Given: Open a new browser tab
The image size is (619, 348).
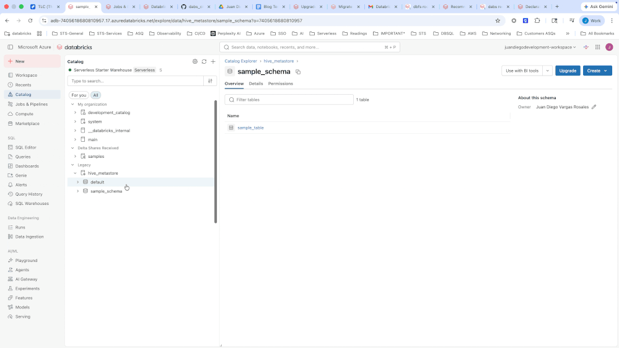Looking at the screenshot, I should point(557,6).
